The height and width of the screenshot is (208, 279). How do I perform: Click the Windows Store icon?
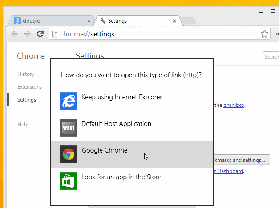point(69,181)
